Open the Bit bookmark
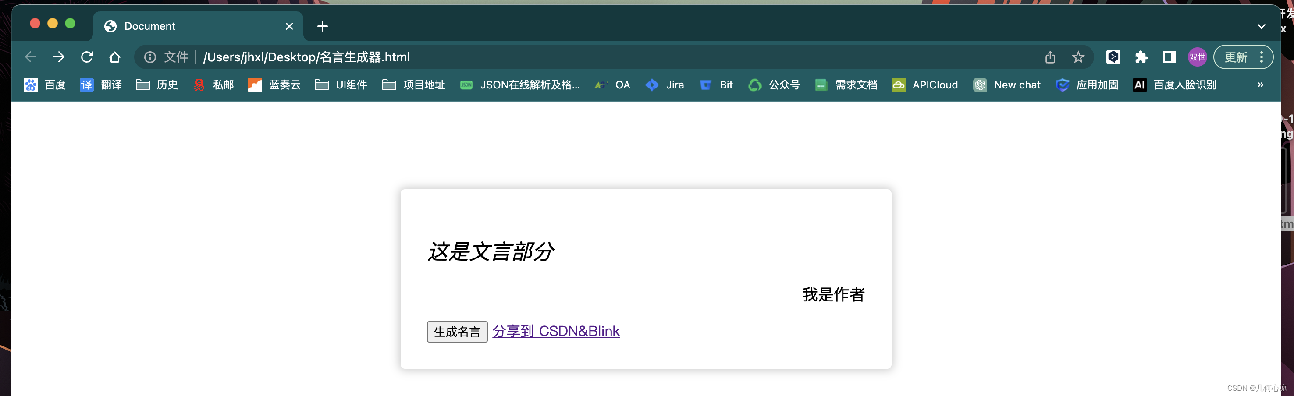This screenshot has width=1294, height=396. pyautogui.click(x=716, y=85)
